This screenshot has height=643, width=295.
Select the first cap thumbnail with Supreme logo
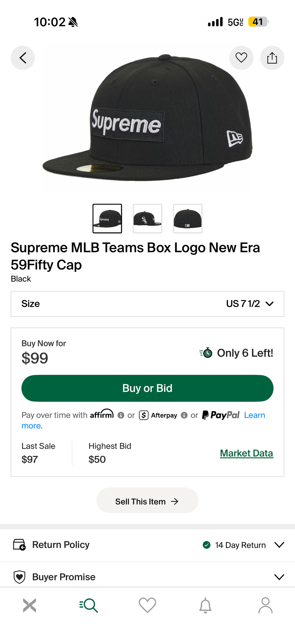(x=107, y=218)
